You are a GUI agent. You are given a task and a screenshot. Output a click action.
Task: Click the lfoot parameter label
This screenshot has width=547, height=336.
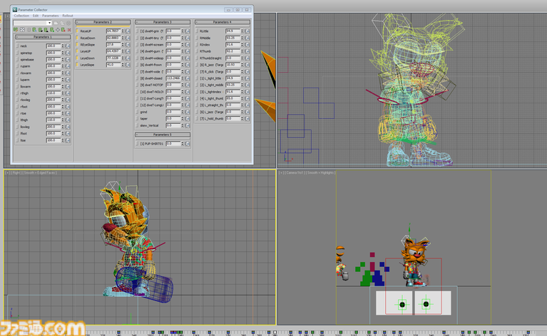[24, 134]
